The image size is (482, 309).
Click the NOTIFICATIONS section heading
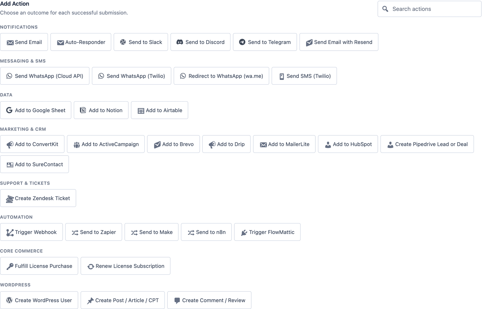19,27
